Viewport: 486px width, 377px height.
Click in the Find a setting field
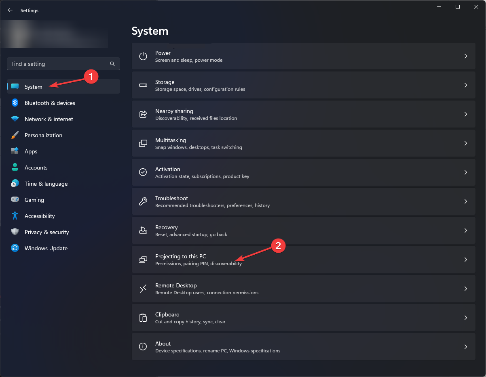(63, 64)
